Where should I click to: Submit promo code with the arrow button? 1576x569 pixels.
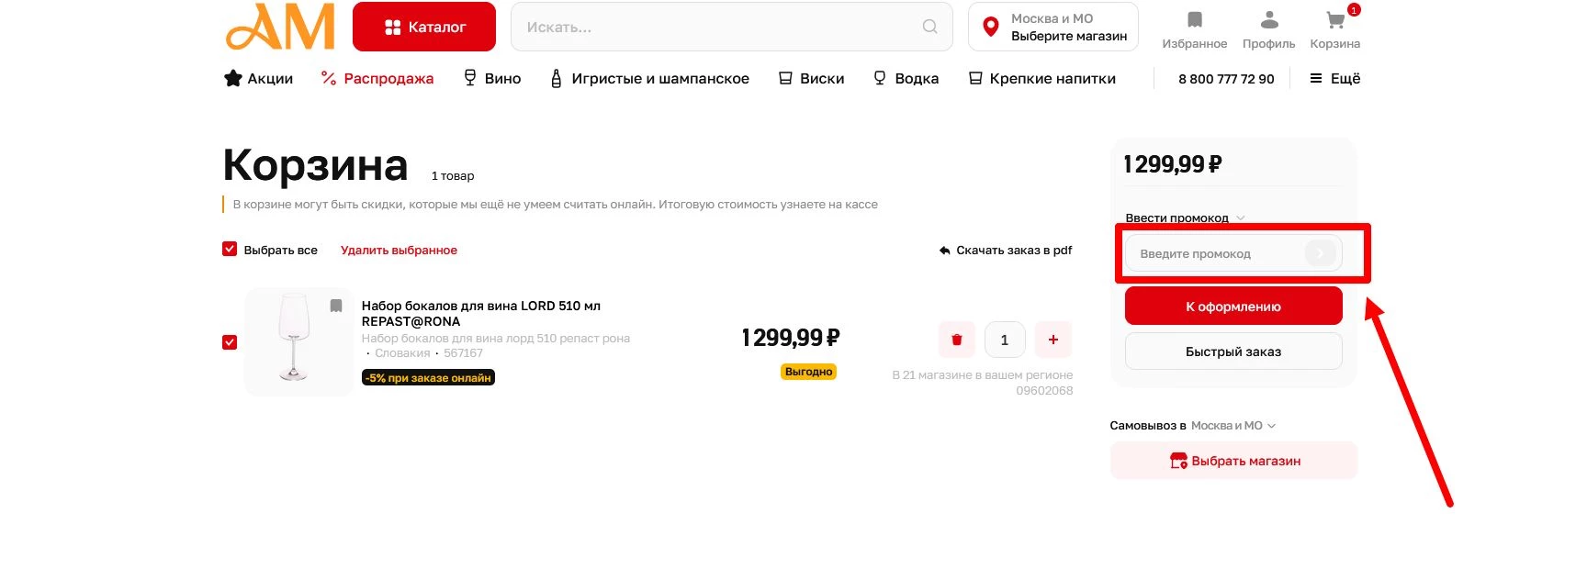tap(1320, 253)
